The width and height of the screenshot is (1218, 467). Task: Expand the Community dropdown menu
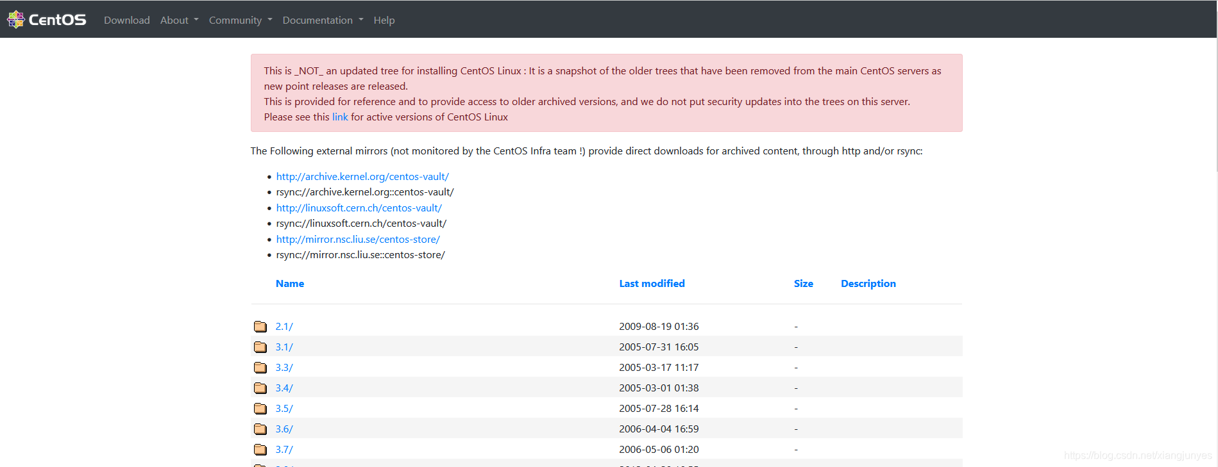(x=241, y=20)
